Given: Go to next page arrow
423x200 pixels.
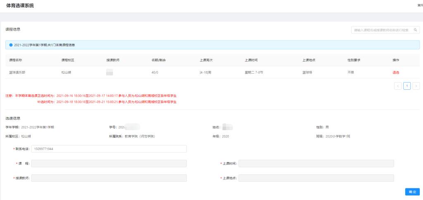Looking at the screenshot, I should click(x=416, y=86).
